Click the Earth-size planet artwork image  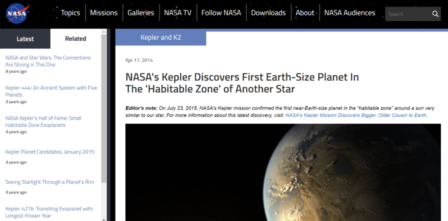pyautogui.click(x=283, y=172)
